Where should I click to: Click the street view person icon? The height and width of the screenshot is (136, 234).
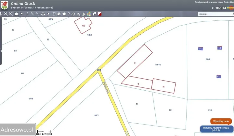pyautogui.click(x=48, y=14)
